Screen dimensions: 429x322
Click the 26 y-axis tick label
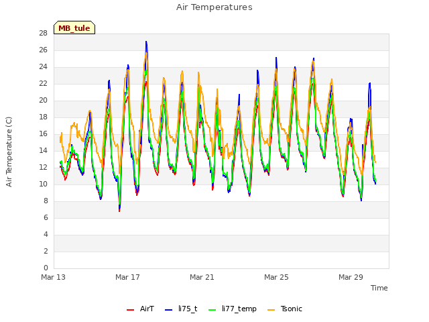pos(43,50)
